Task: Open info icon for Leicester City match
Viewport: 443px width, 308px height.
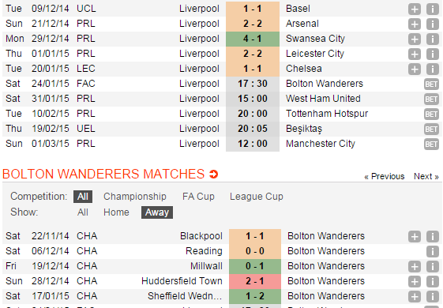Action: 432,54
